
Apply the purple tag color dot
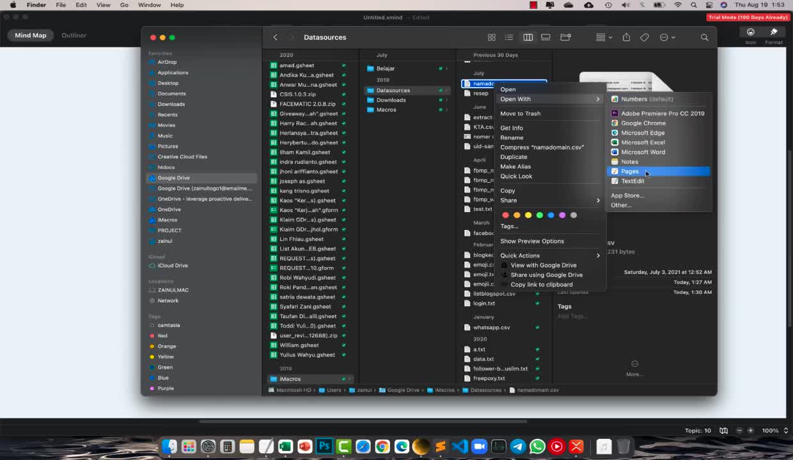click(562, 215)
